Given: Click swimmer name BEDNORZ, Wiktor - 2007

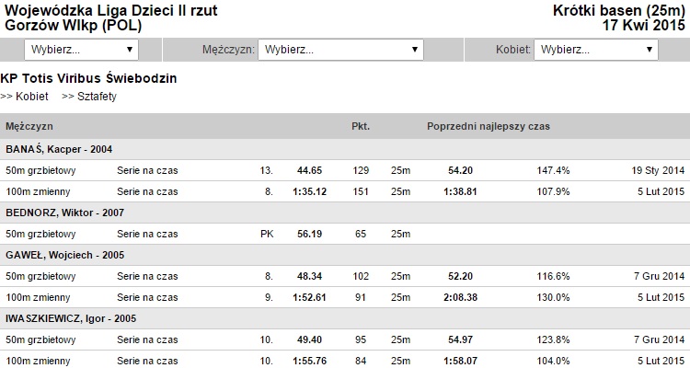Looking at the screenshot, I should 64,213.
